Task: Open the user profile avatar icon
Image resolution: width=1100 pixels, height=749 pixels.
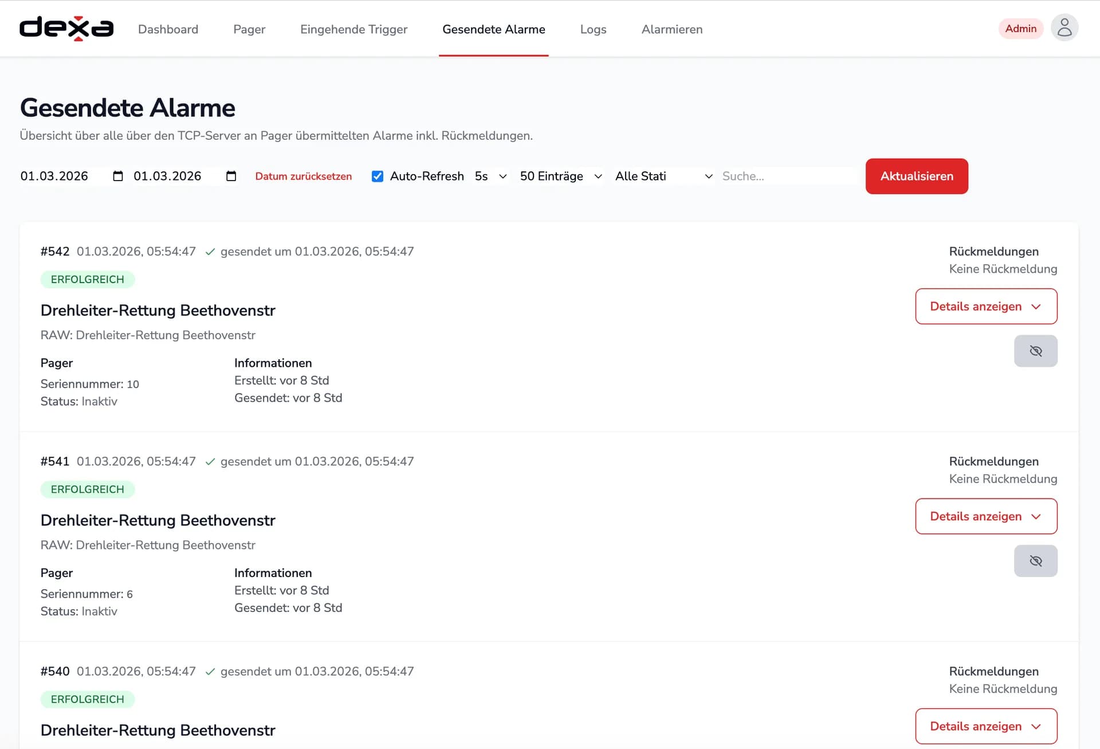Action: 1064,28
